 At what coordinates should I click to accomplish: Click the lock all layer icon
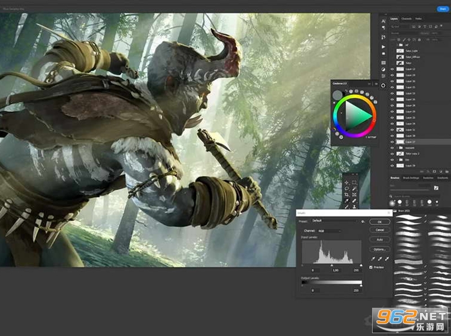(419, 40)
